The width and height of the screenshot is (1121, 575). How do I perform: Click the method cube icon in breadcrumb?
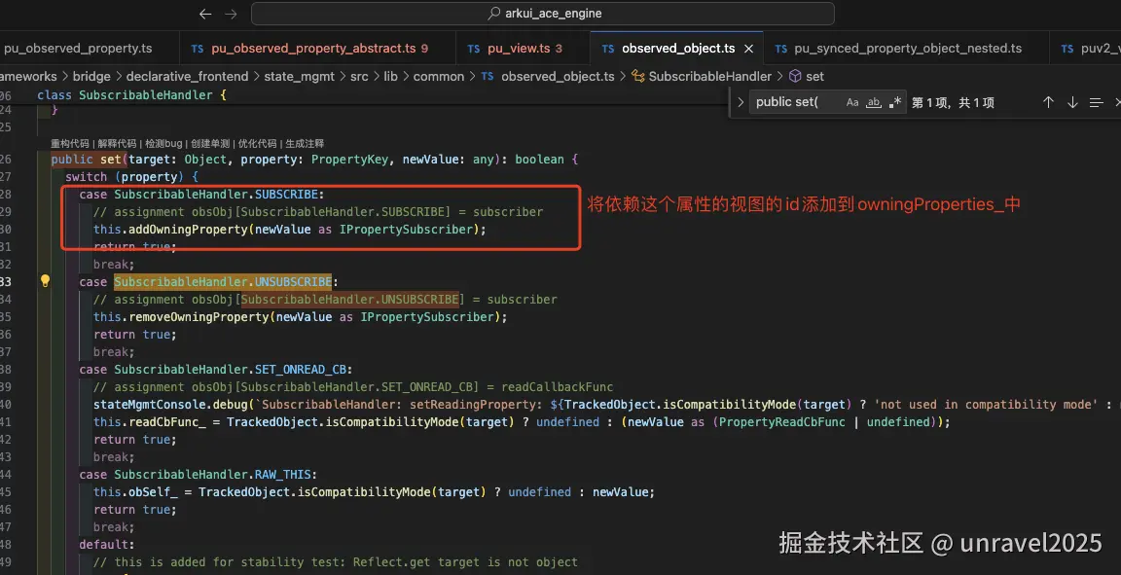point(795,77)
